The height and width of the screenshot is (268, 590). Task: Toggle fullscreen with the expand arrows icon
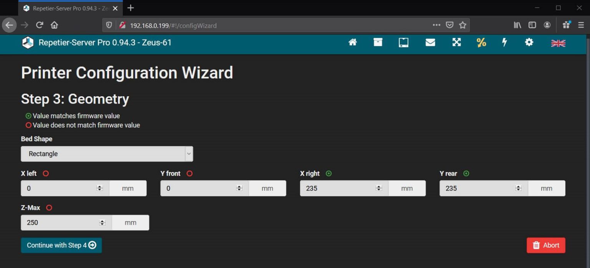click(456, 42)
